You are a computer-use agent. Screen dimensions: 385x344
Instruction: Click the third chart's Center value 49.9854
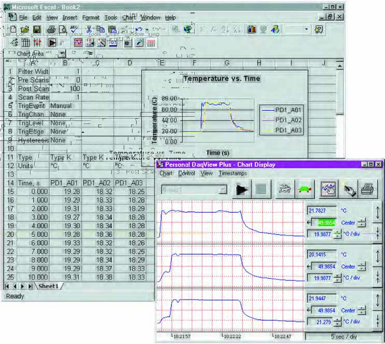coord(324,310)
